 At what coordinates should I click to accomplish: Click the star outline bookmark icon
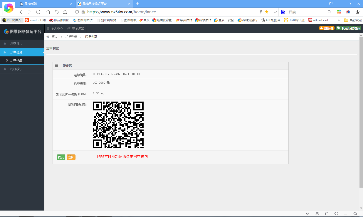[65, 12]
